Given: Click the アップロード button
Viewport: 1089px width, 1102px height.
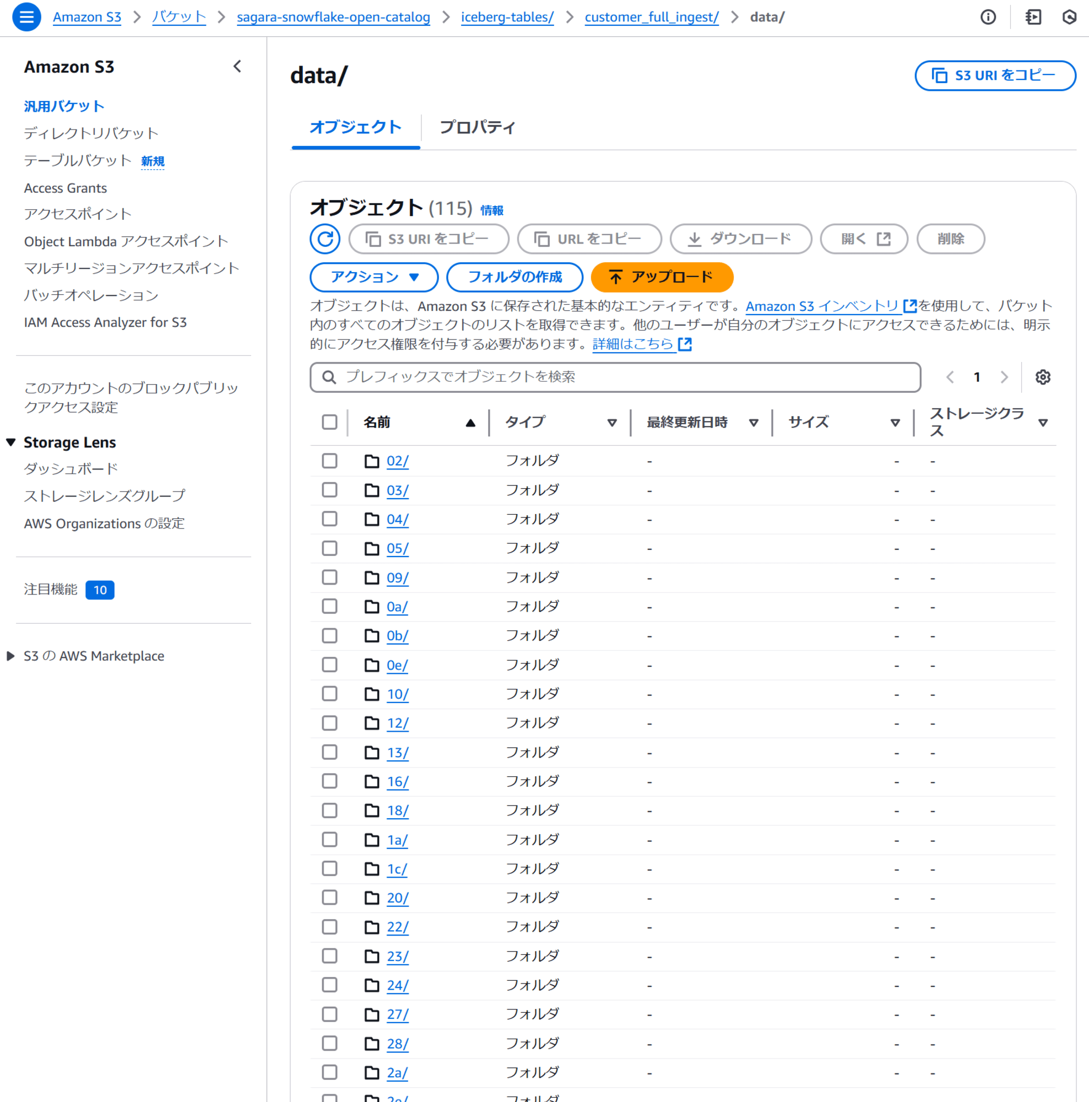Looking at the screenshot, I should tap(662, 277).
